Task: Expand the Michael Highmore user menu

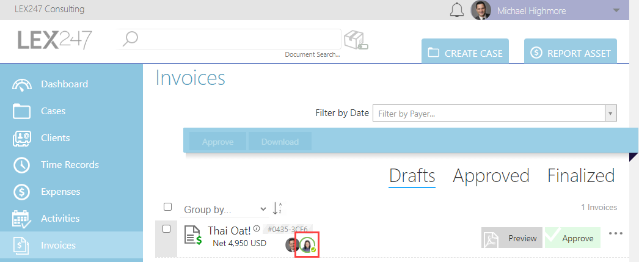Action: [x=616, y=11]
